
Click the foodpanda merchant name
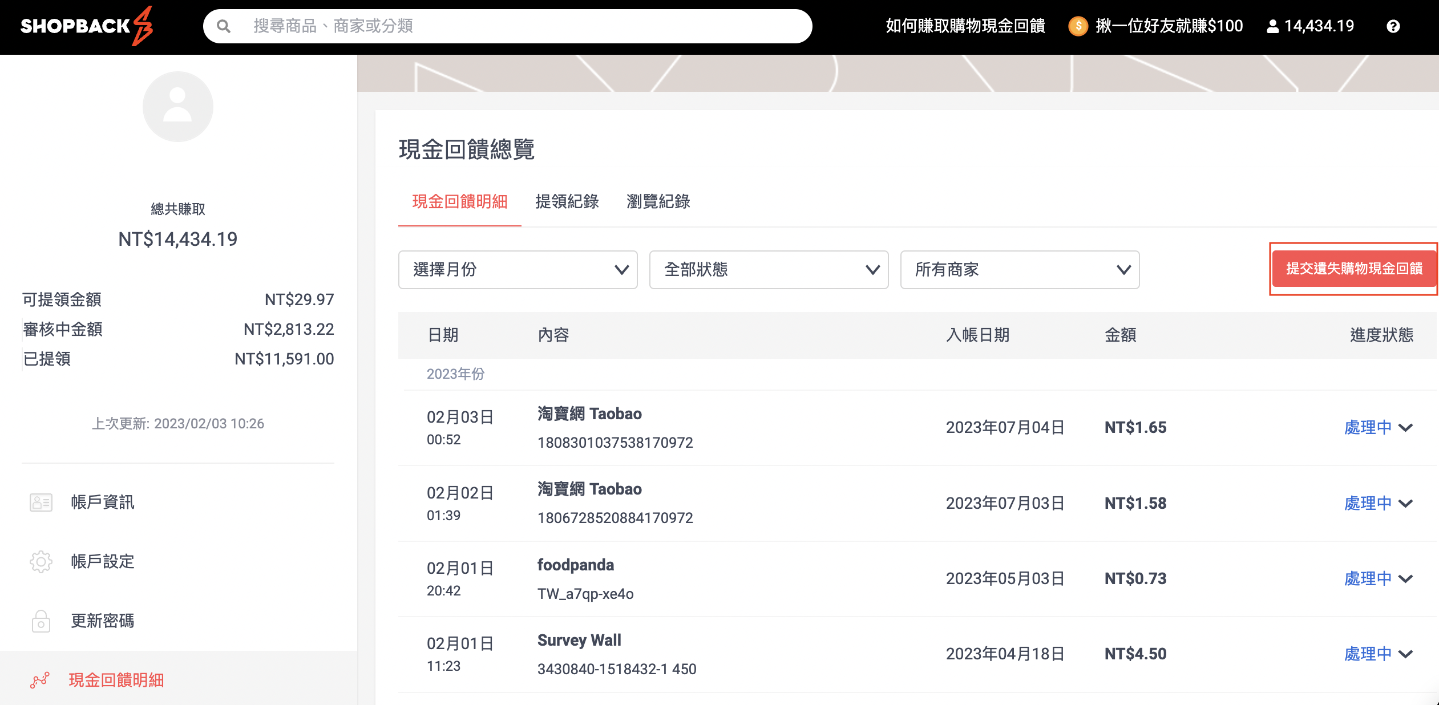pos(576,565)
